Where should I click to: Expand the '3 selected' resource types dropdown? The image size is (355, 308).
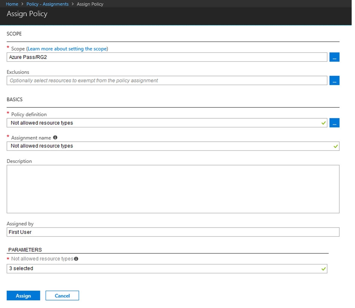click(166, 269)
